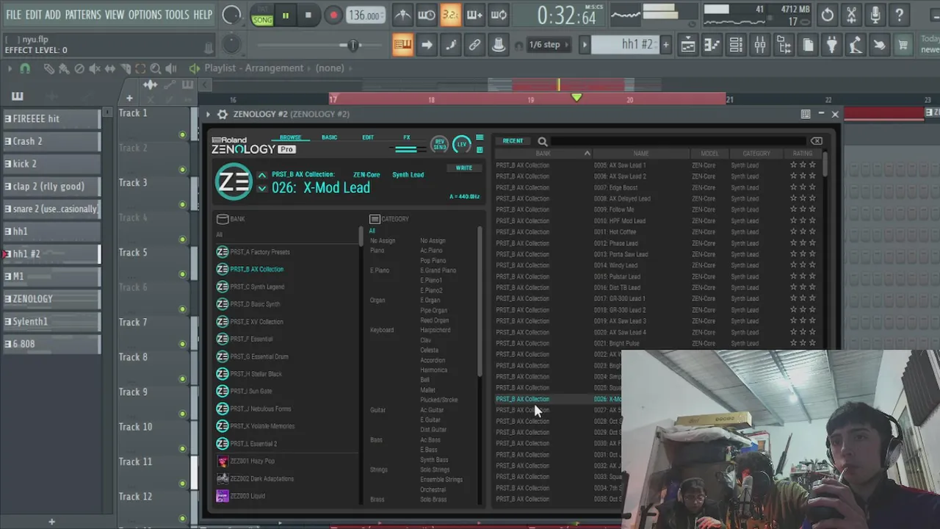Click the WRITE button in Zenology
The image size is (940, 529).
point(464,168)
